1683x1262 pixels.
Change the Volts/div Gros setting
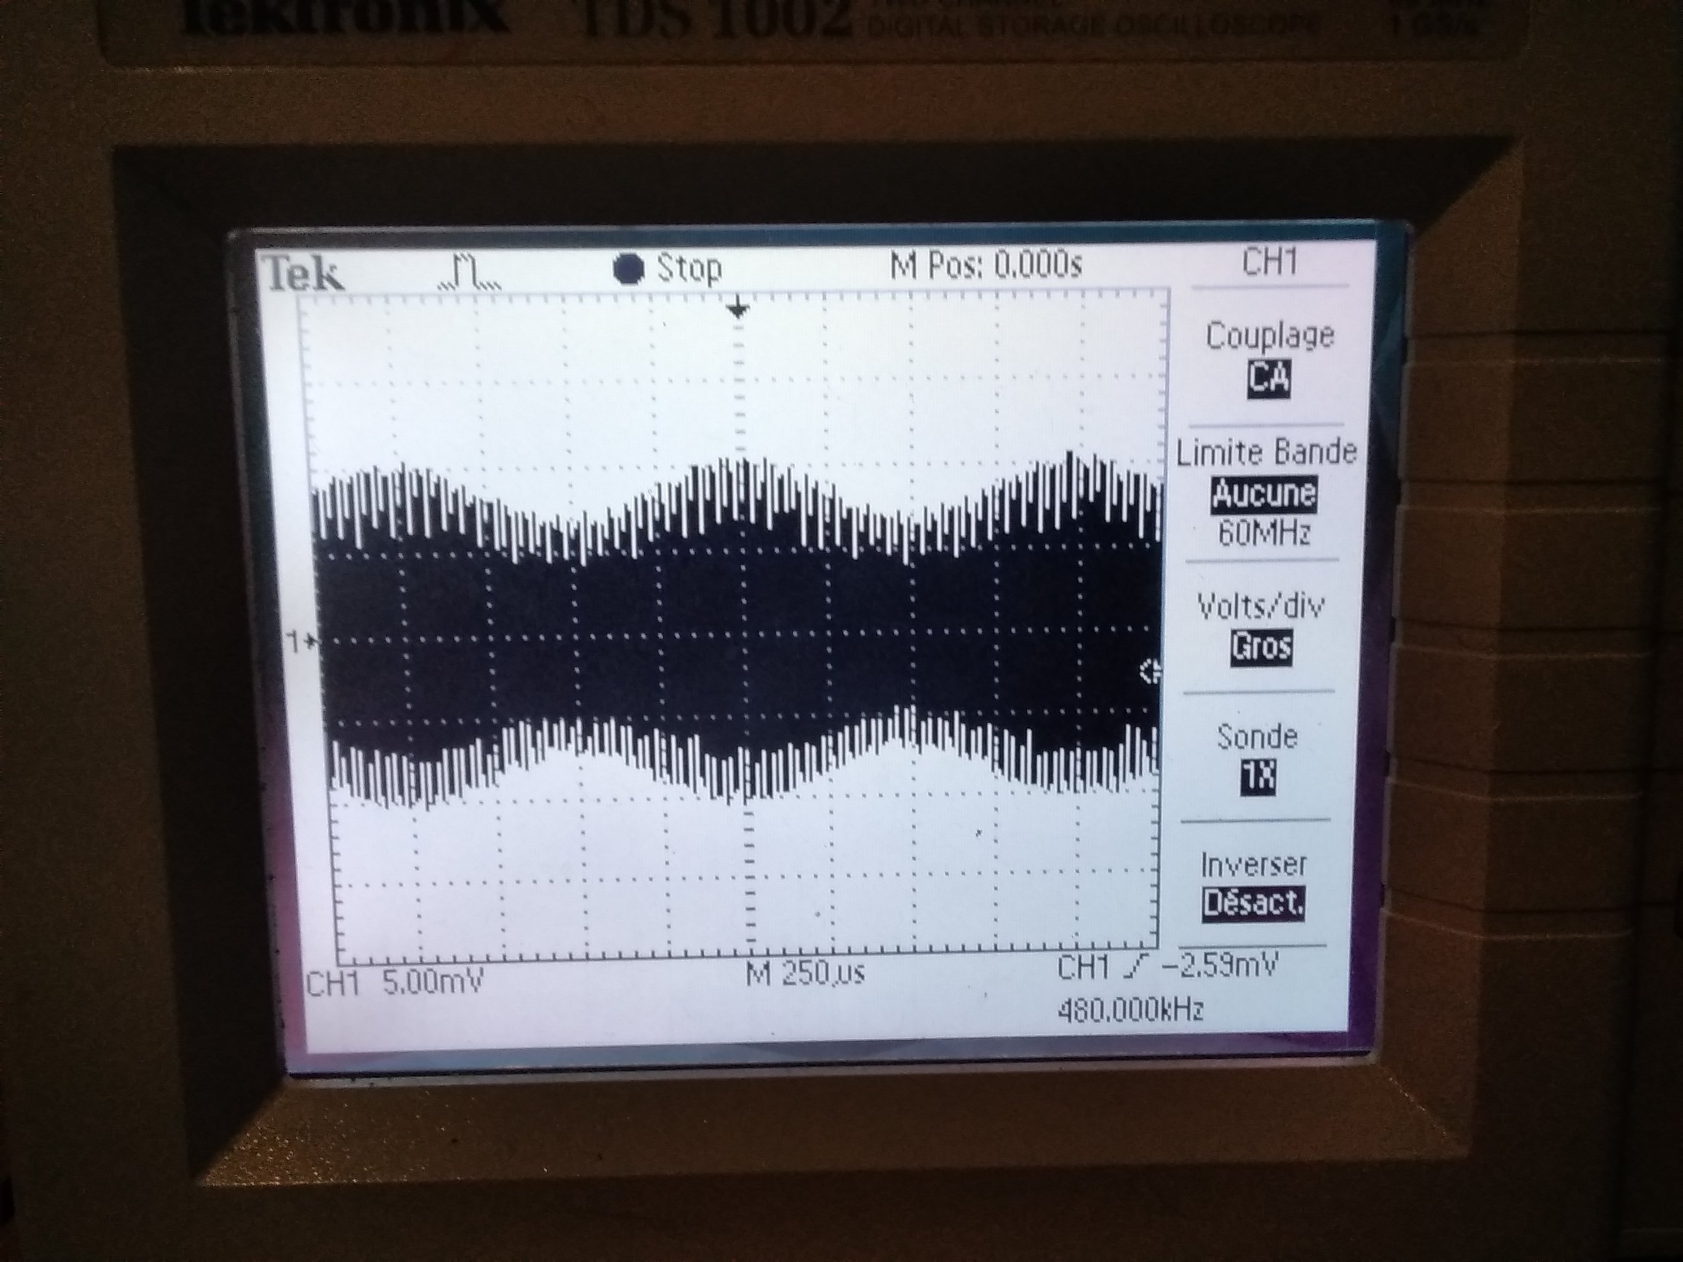pos(1261,647)
